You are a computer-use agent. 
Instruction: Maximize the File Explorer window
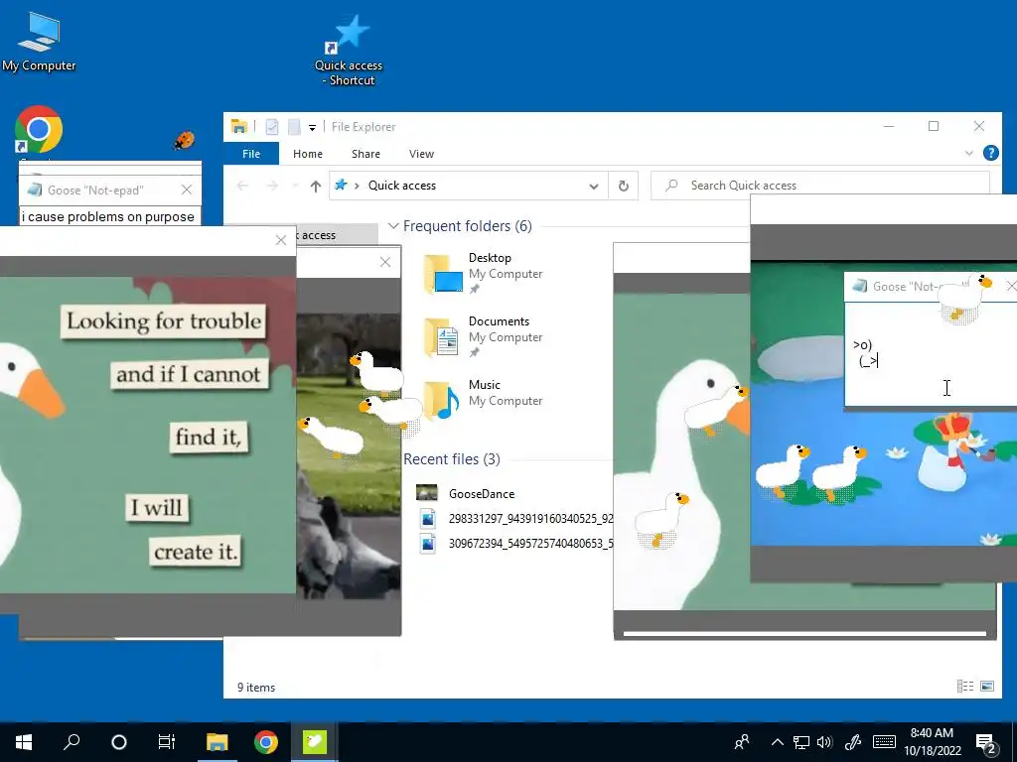pos(934,126)
